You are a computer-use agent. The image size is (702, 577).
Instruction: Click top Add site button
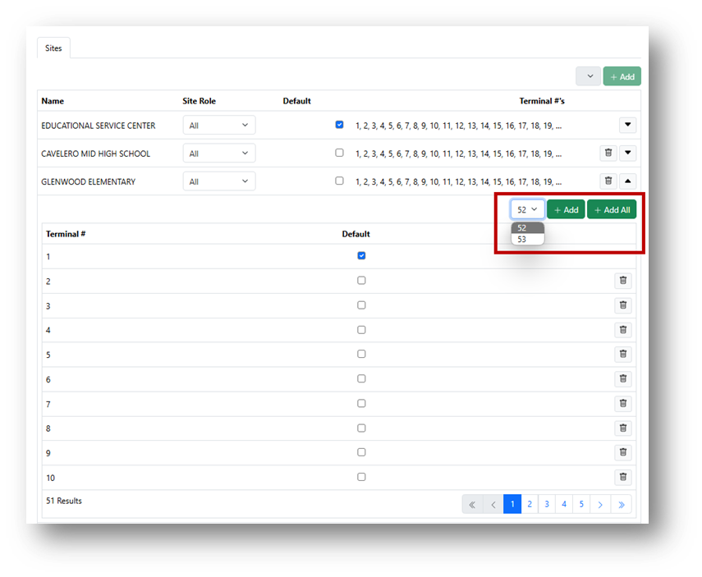(622, 76)
